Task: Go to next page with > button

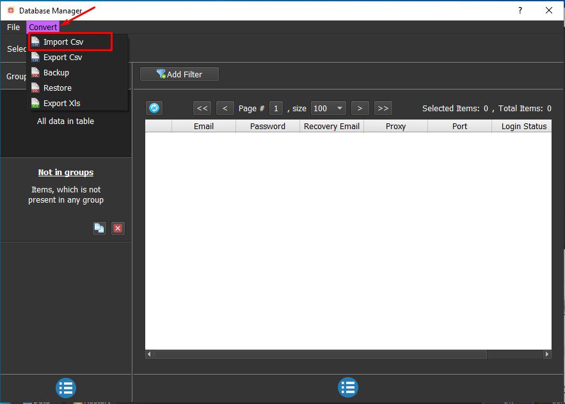Action: (360, 109)
